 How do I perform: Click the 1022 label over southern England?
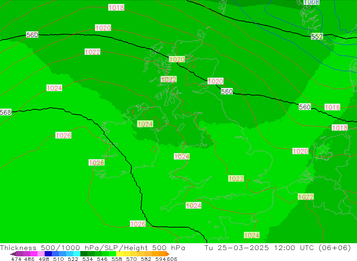pyautogui.click(x=236, y=178)
